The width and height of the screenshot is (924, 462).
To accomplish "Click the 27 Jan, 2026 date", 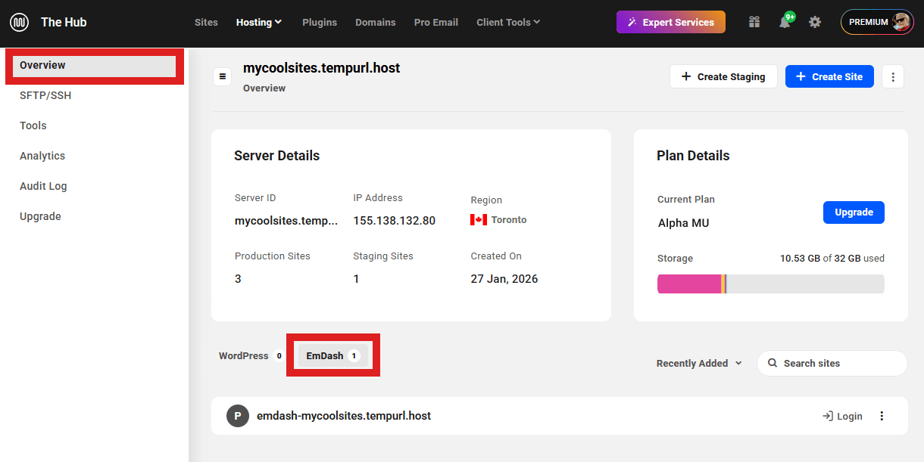I will pos(504,278).
